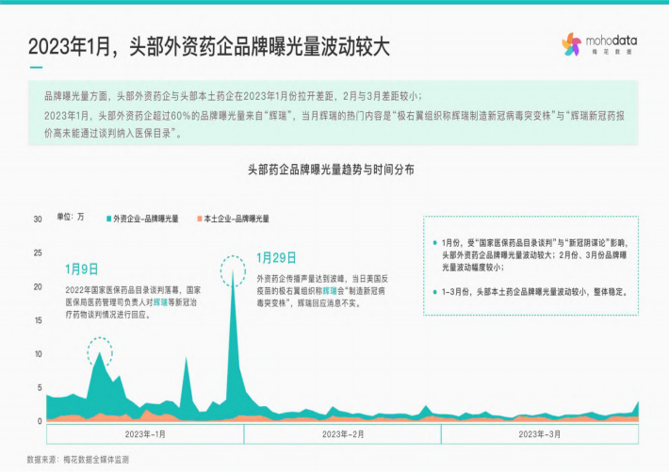Click the y-axis value 10

point(38,354)
